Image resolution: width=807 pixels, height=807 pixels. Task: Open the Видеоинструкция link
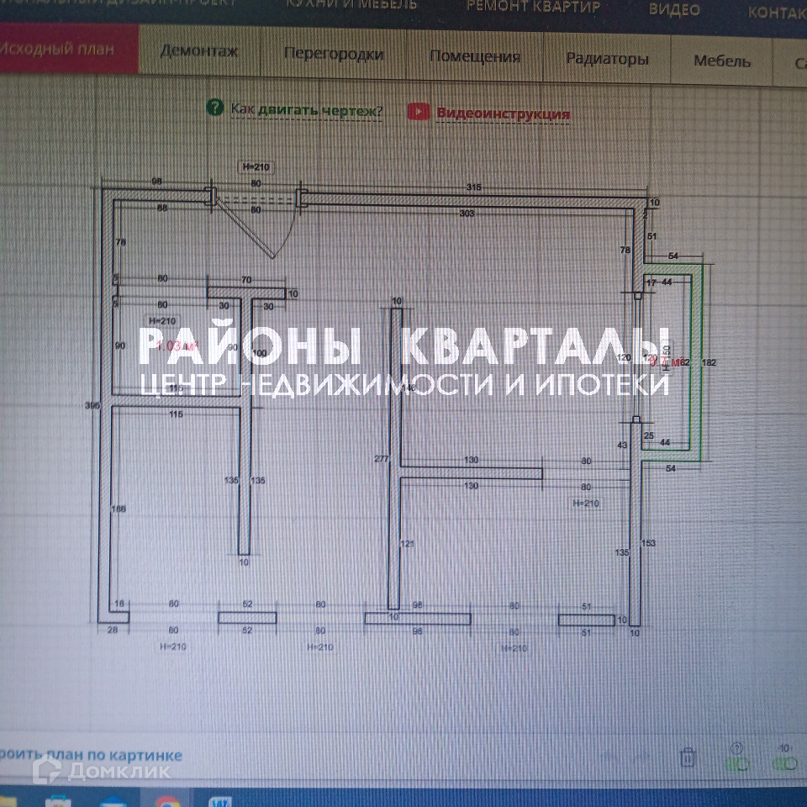coord(503,113)
